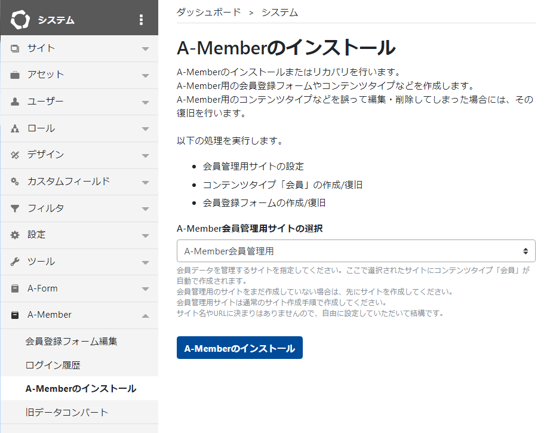Click the system logo icon in sidebar header
This screenshot has width=553, height=433.
tap(20, 20)
